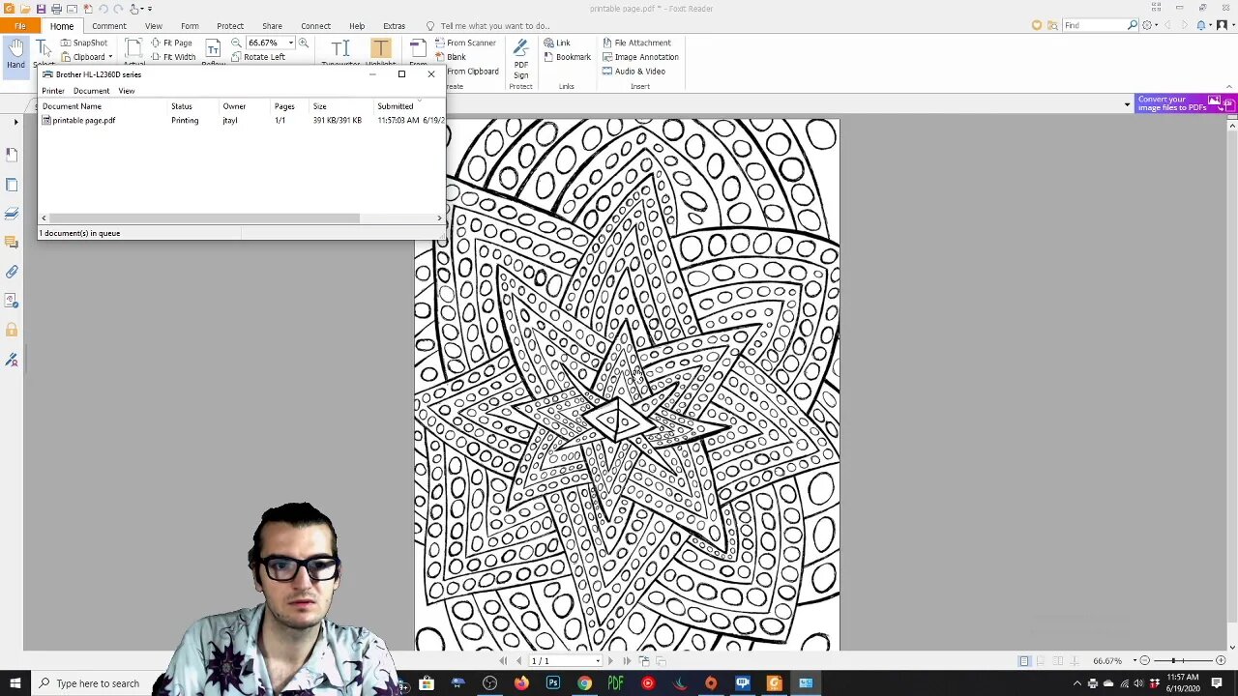
Task: Click the SnapShot tool
Action: [x=84, y=43]
